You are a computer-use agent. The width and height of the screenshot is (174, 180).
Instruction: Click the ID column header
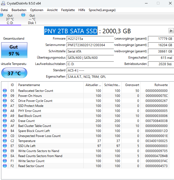12,85
